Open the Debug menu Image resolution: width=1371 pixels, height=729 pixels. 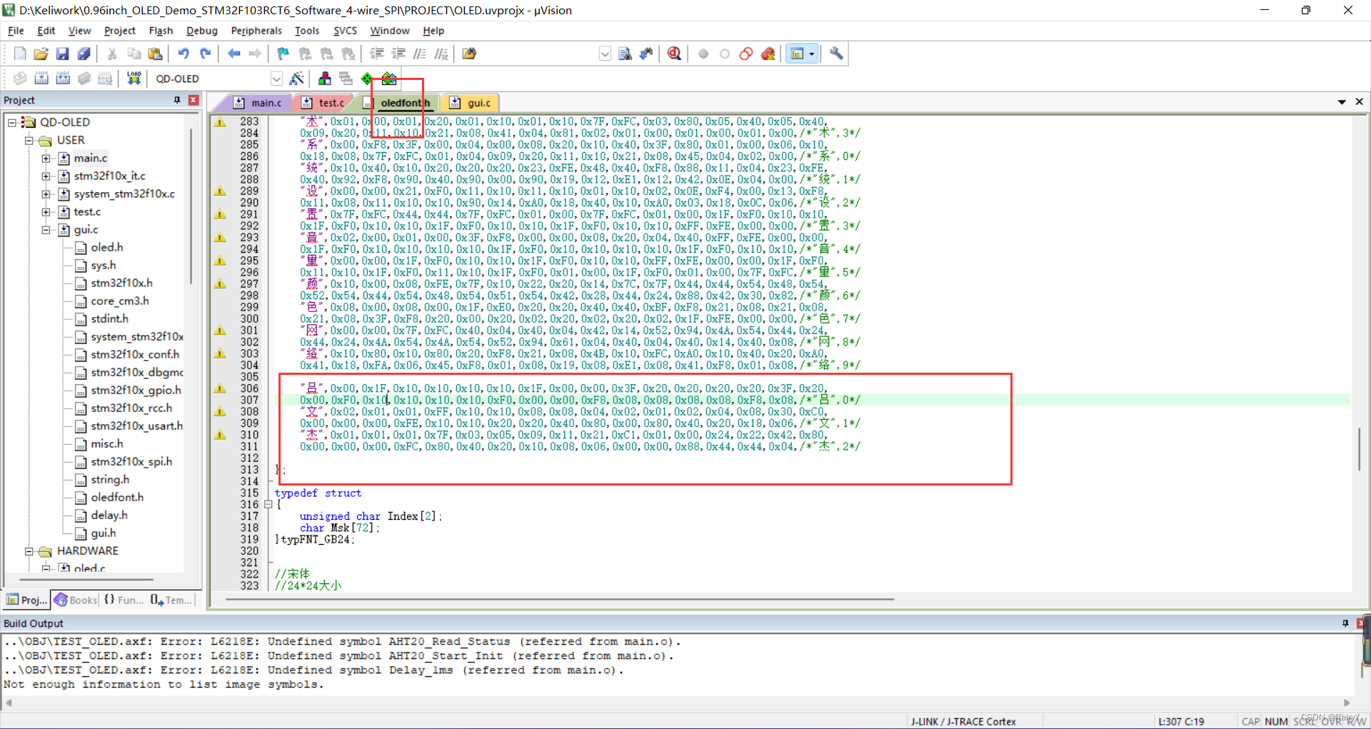[x=201, y=31]
